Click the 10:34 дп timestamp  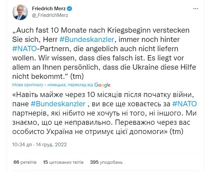[22, 145]
